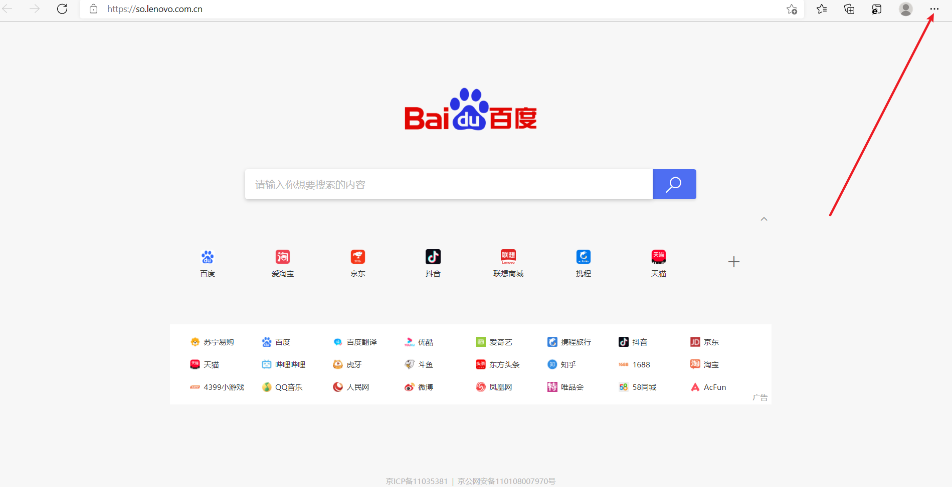Open the AcFun link

[714, 387]
